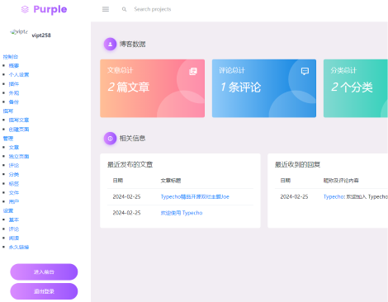Open the Typecho Joe theme article link

click(195, 196)
